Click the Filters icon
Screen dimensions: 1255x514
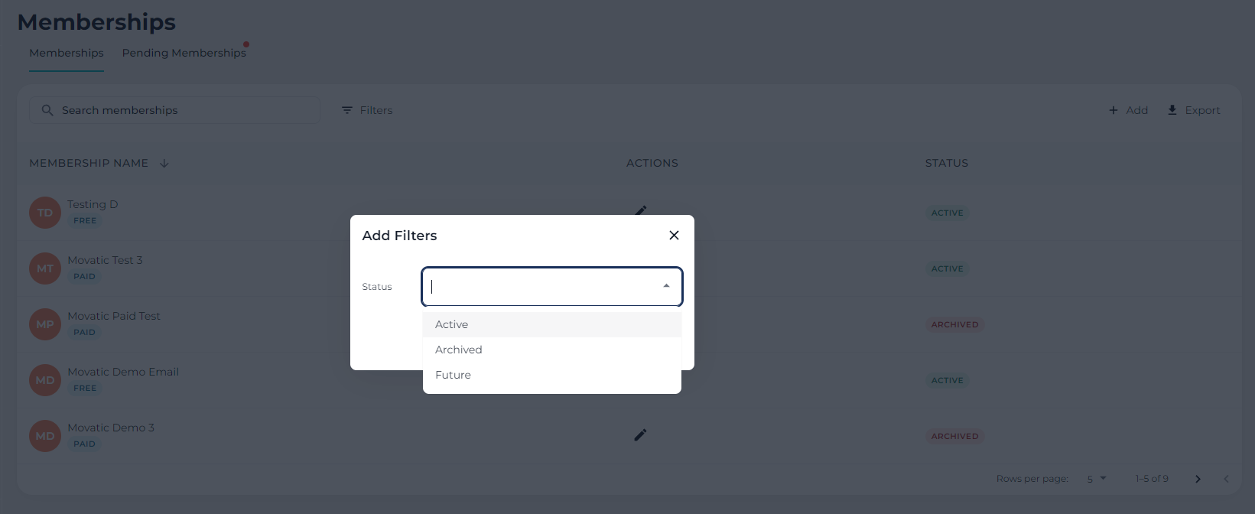click(x=347, y=110)
